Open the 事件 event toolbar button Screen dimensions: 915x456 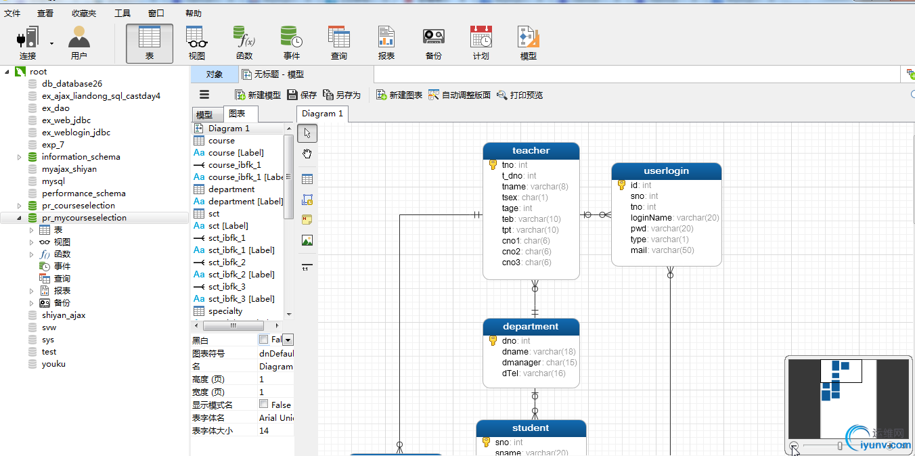click(x=292, y=43)
